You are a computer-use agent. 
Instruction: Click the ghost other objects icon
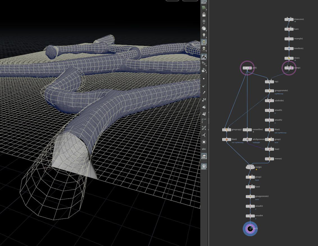[204, 70]
